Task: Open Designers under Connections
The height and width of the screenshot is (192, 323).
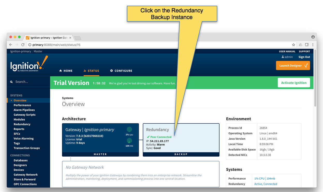Action: click(20, 165)
